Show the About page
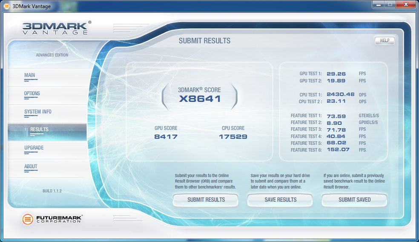The image size is (419, 242). pos(31,166)
